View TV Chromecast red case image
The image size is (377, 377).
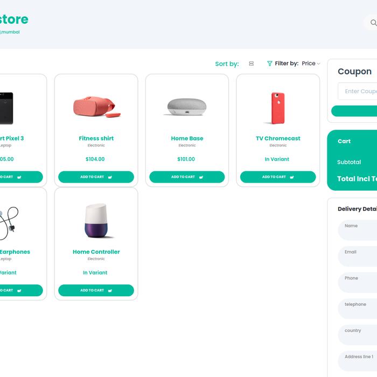pos(278,108)
